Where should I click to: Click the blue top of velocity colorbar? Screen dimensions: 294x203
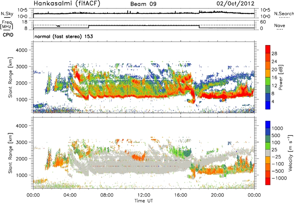[268, 125]
